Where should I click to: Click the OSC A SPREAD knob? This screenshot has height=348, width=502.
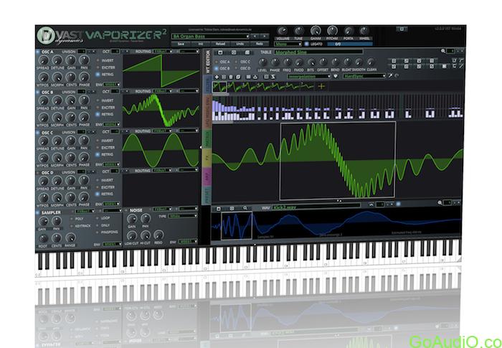coord(43,60)
